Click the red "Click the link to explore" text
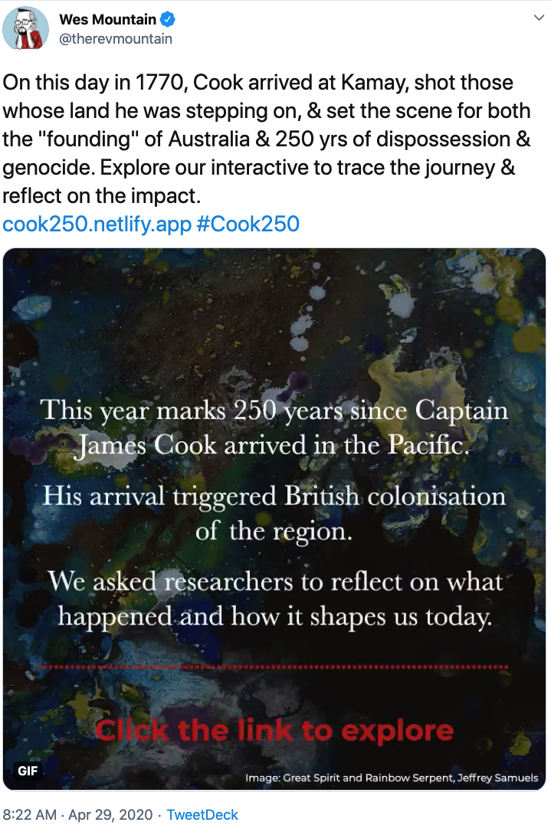This screenshot has height=832, width=551. click(274, 730)
